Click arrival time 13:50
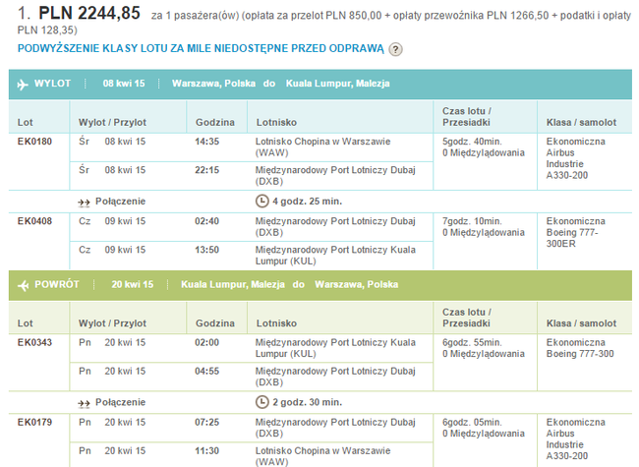Image resolution: width=639 pixels, height=467 pixels. tap(207, 250)
